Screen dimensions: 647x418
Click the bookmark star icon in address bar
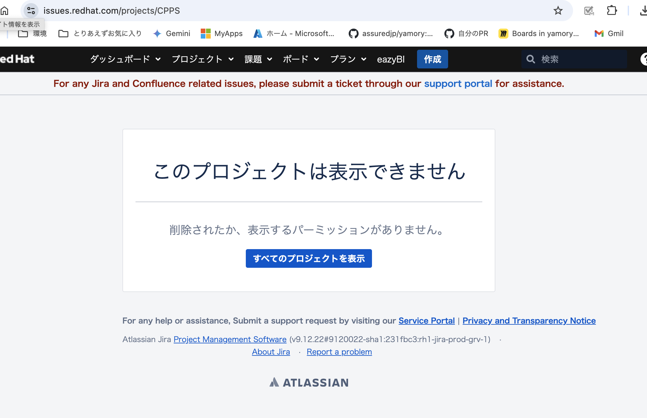558,11
